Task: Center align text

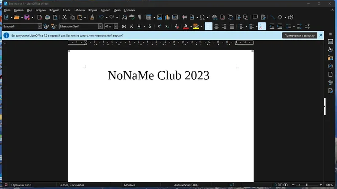Action: [216, 26]
